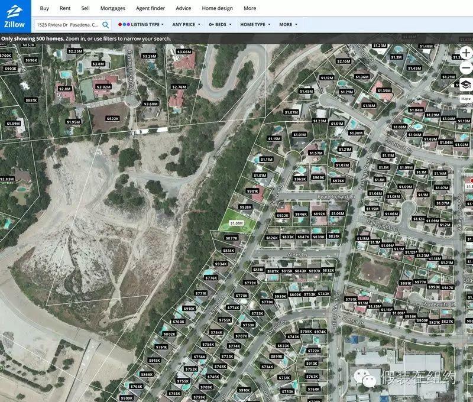Go to the Agent finder menu

150,8
